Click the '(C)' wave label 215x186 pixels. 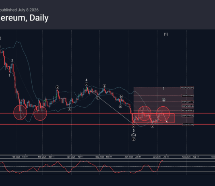point(134,135)
